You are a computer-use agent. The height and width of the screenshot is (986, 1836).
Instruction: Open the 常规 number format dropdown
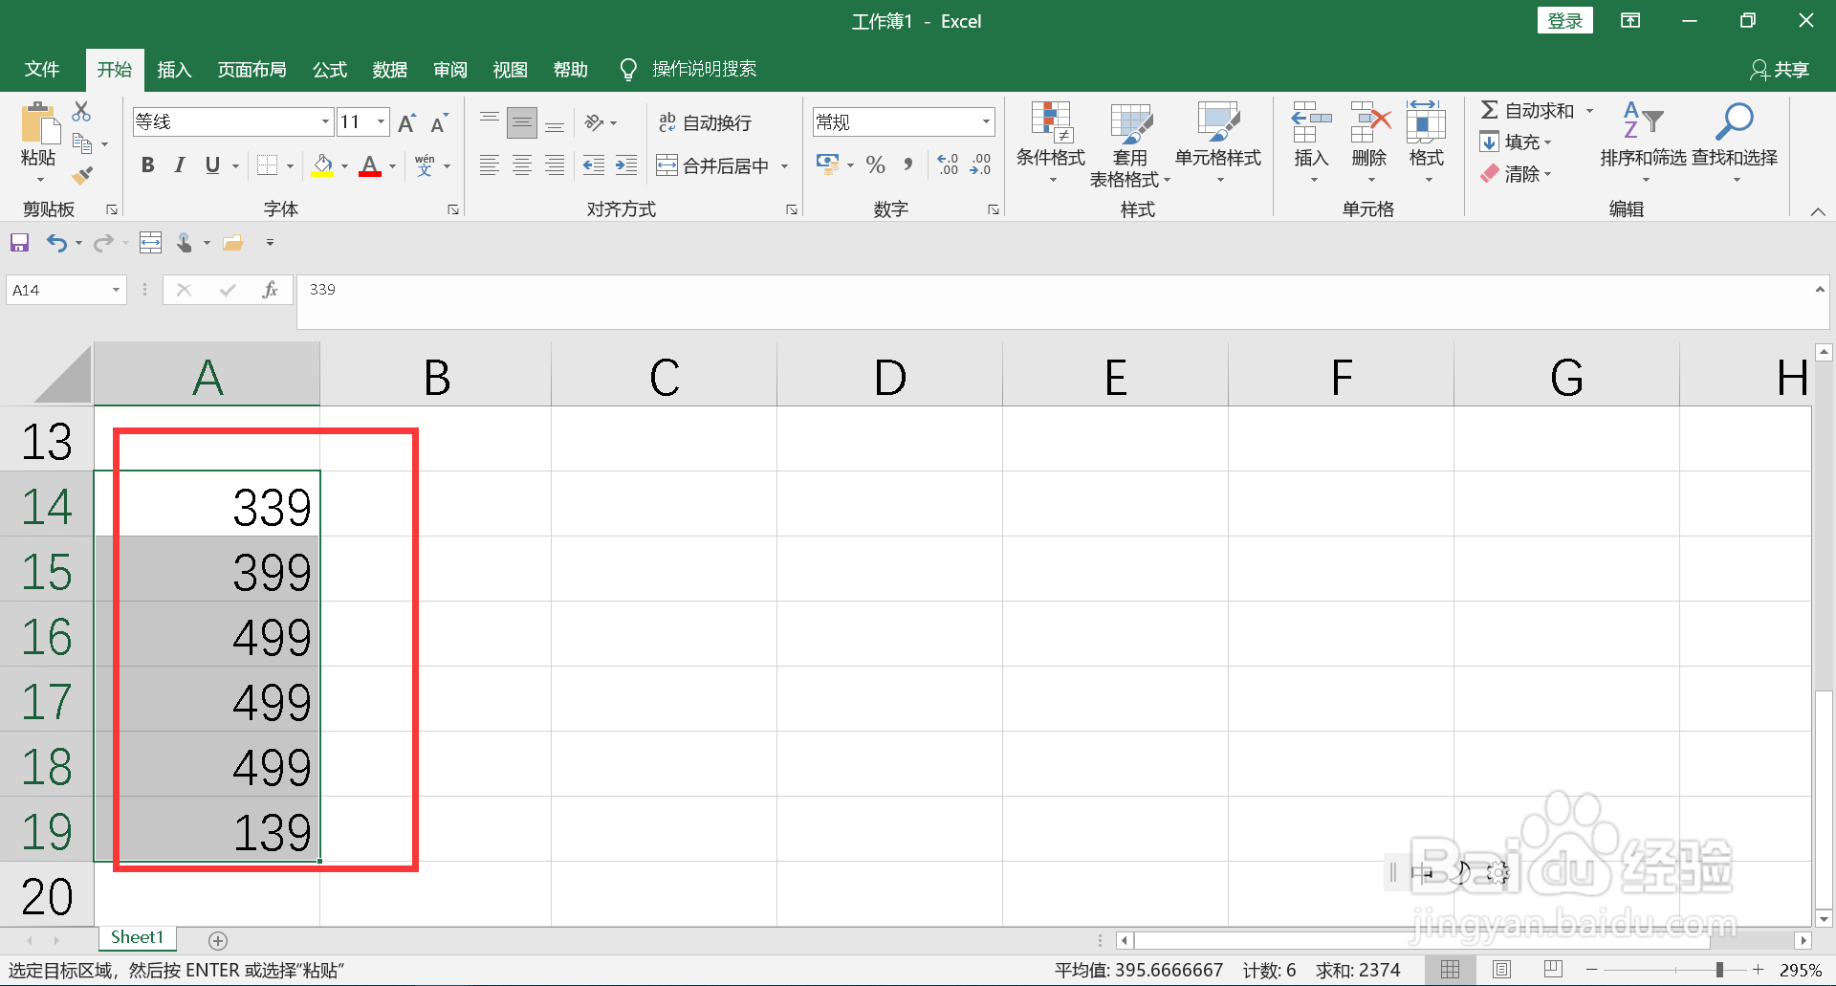pos(986,121)
